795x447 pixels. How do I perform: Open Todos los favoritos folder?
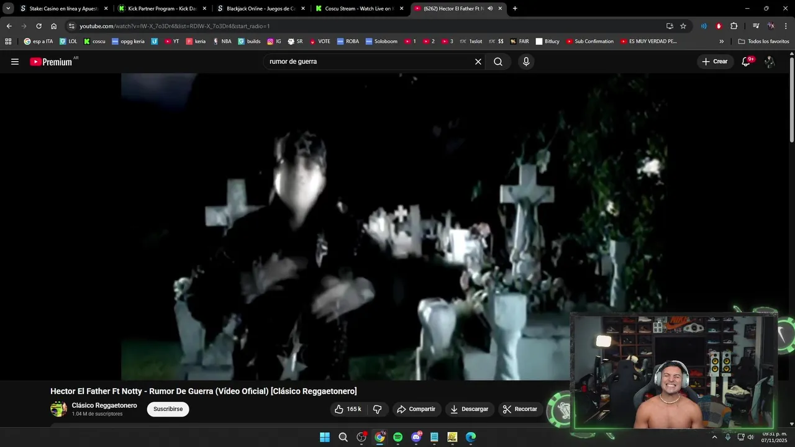coord(763,42)
